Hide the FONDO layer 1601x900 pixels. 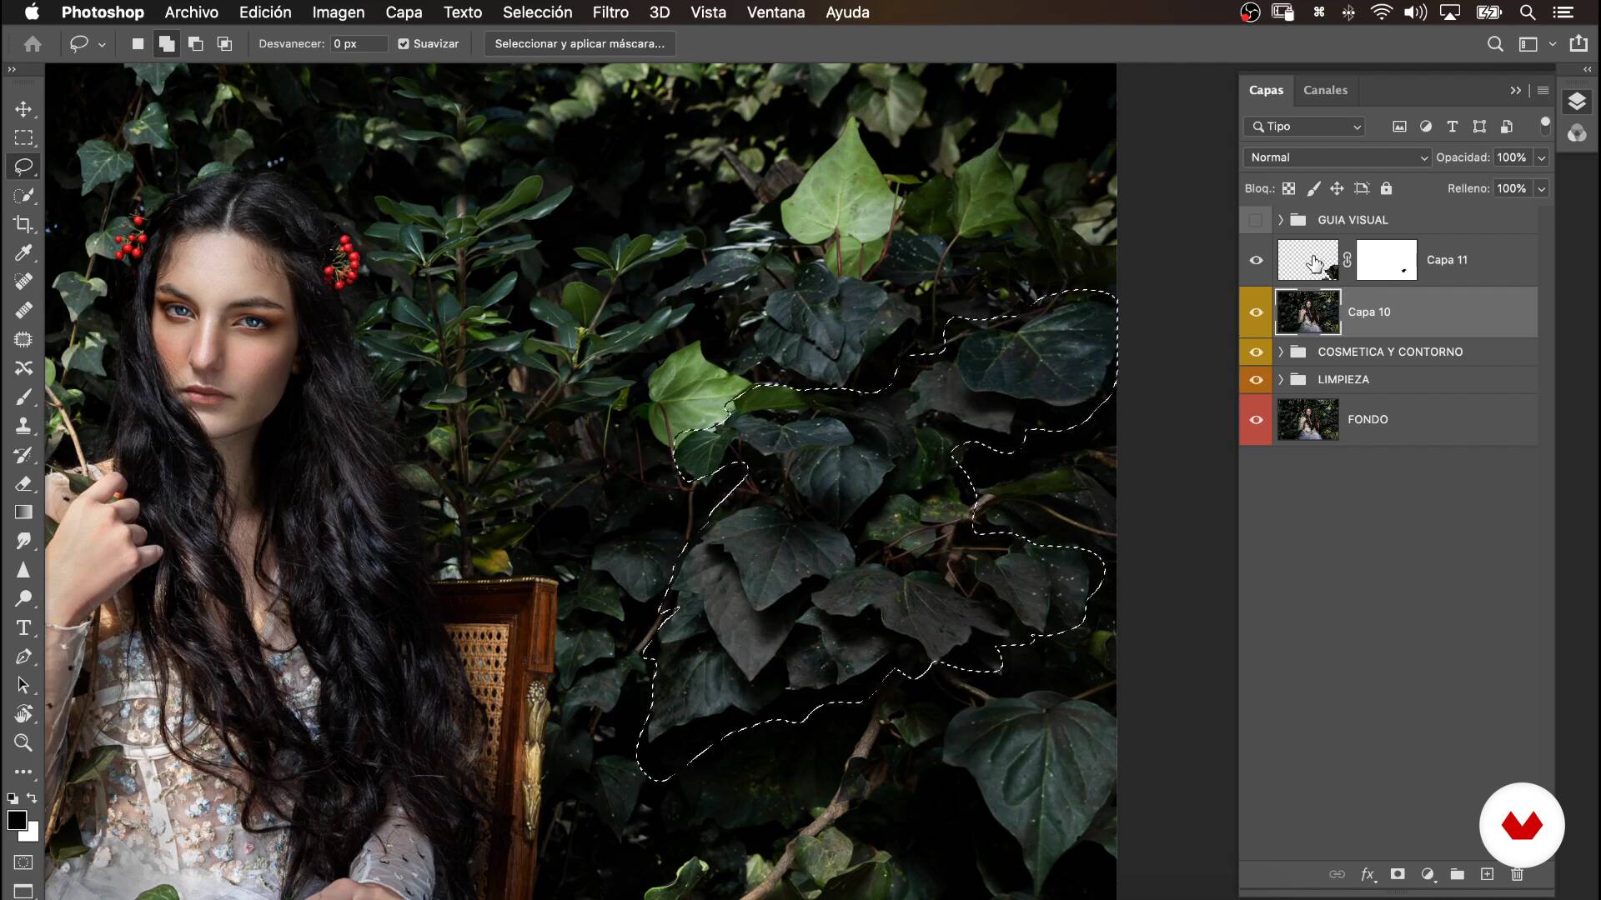coord(1256,420)
